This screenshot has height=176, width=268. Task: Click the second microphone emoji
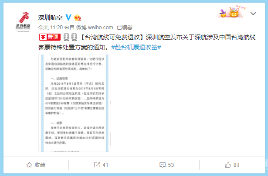click(74, 37)
